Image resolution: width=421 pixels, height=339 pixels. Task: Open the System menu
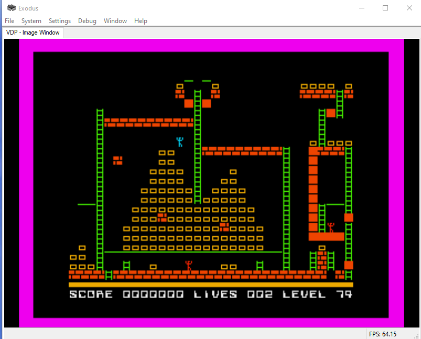[x=31, y=21]
